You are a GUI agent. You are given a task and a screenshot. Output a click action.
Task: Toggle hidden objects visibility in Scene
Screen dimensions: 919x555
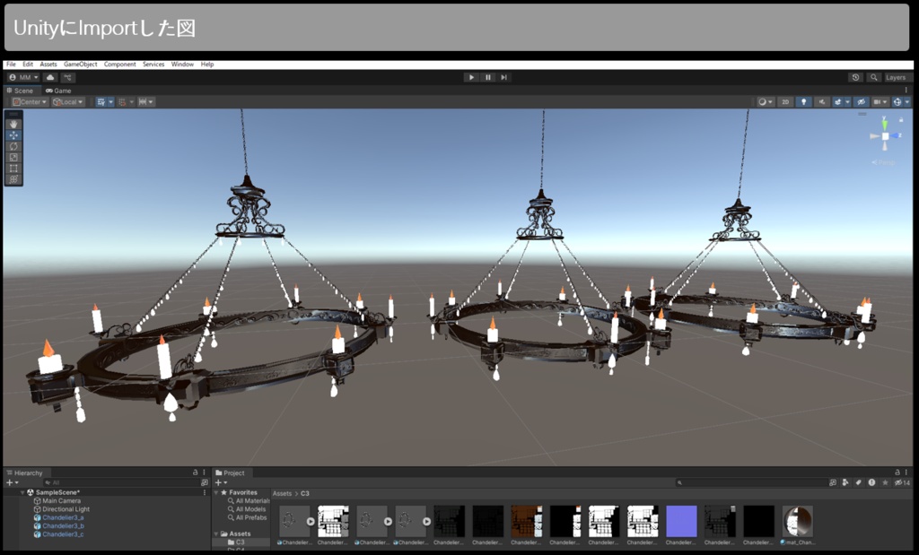coord(861,102)
